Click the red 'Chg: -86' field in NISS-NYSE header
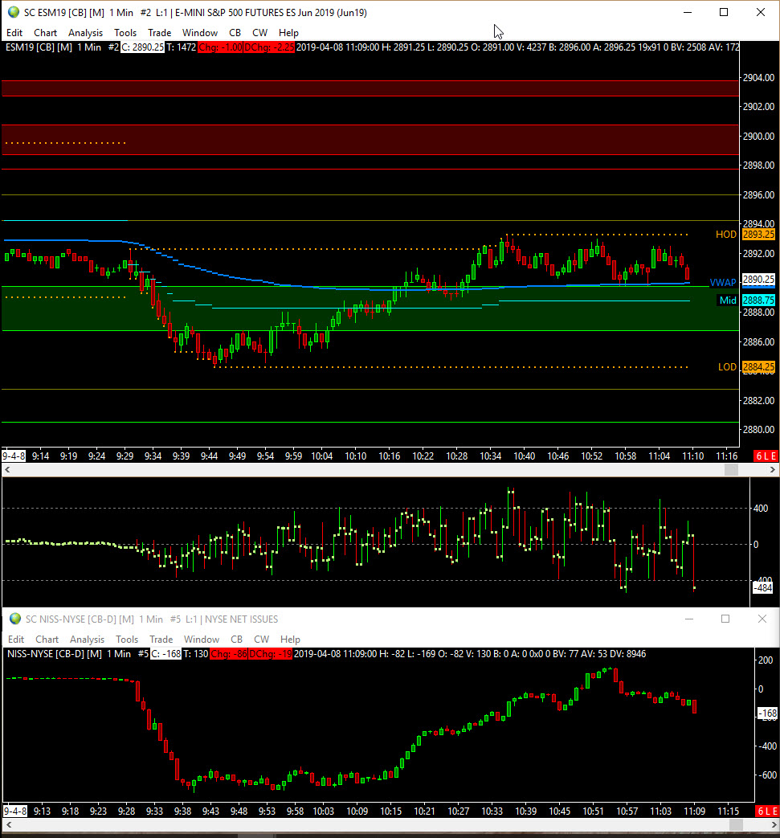780x838 pixels. point(228,654)
